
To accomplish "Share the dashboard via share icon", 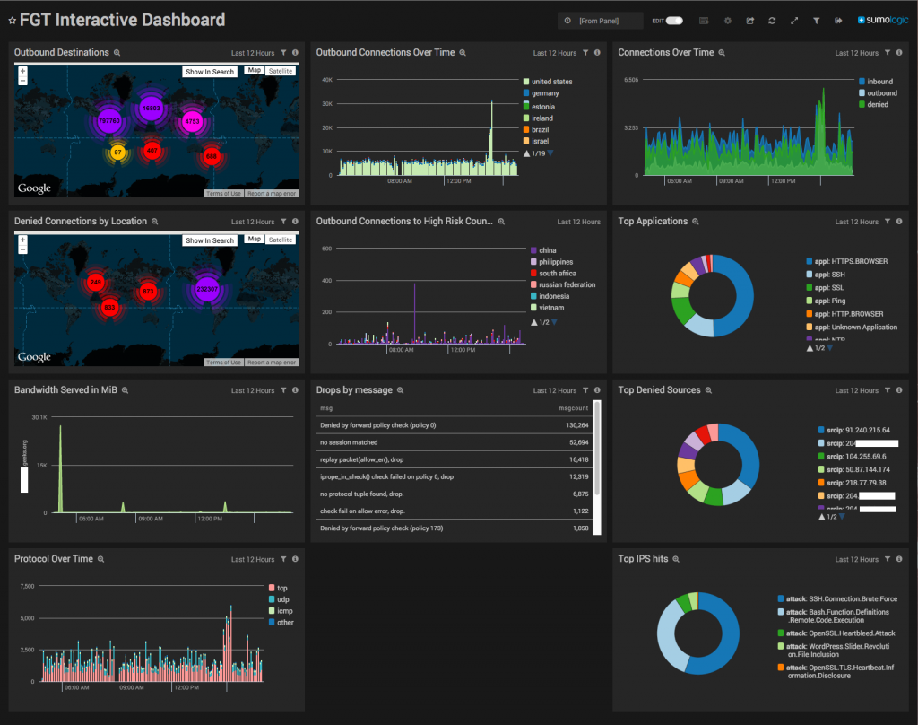I will [750, 21].
